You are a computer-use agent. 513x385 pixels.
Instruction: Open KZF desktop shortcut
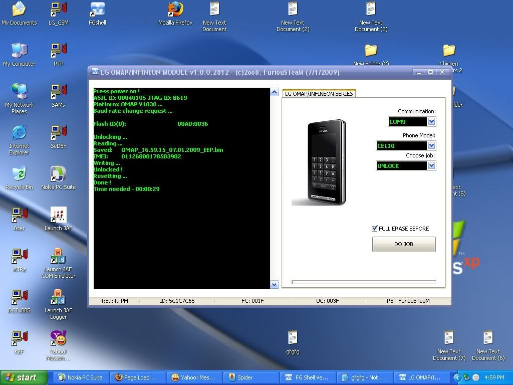[x=19, y=343]
